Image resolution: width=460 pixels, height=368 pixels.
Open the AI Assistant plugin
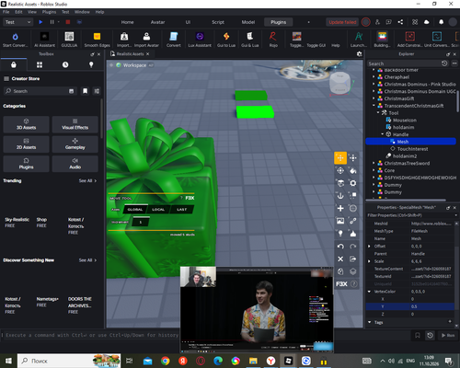[44, 40]
